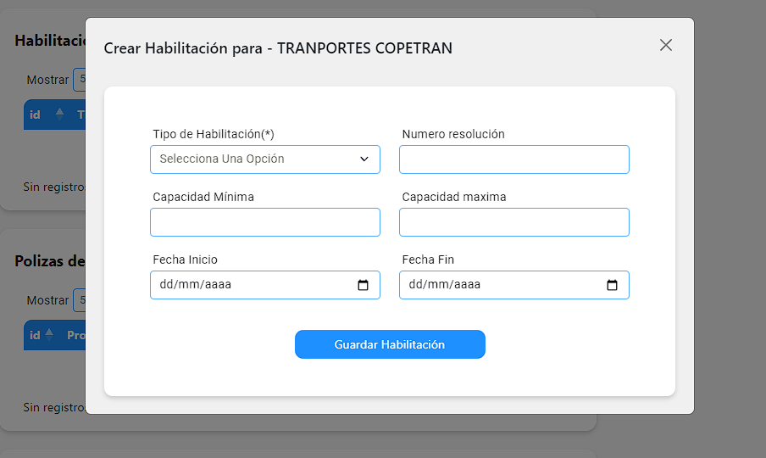Click the dialog title Crear Habilitación para
Viewport: 766px width, 458px height.
(x=278, y=47)
